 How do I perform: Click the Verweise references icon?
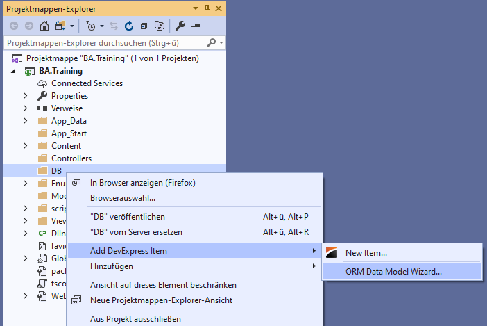click(x=42, y=108)
